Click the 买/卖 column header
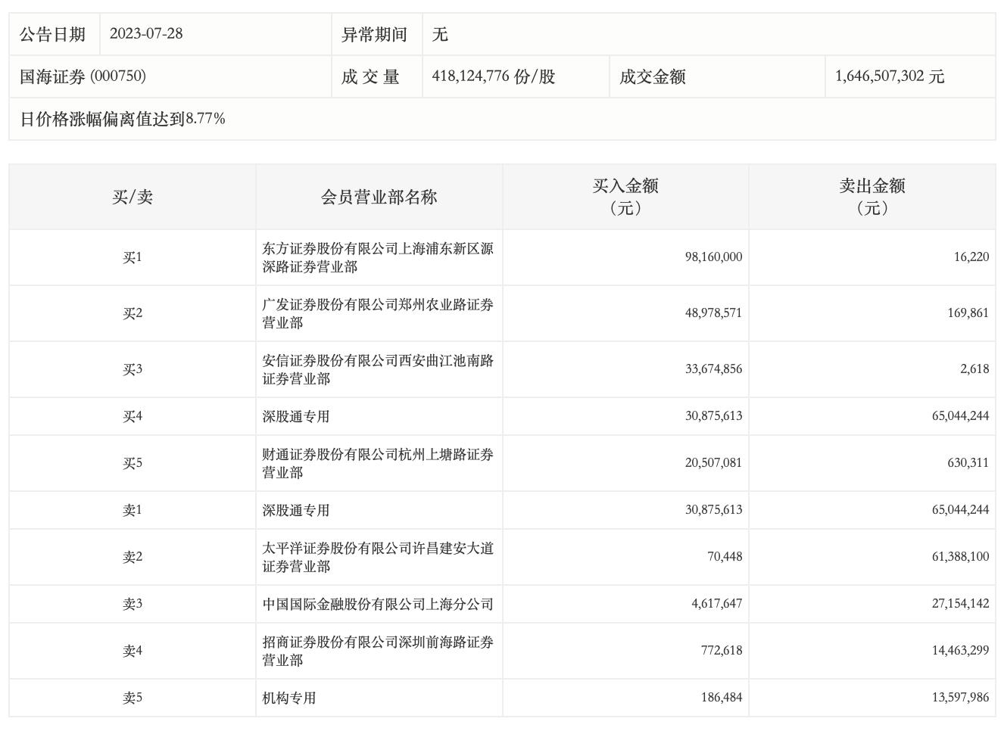The image size is (1001, 731). [x=133, y=198]
